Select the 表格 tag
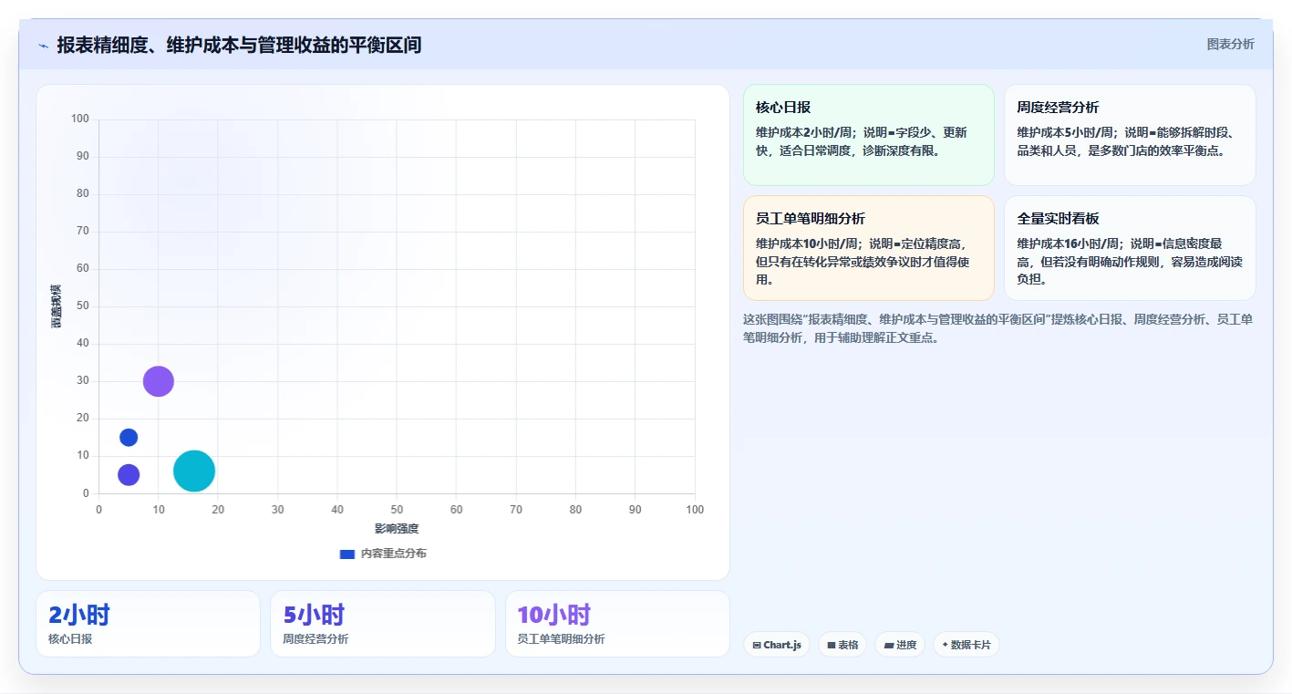1292x694 pixels. pos(842,645)
